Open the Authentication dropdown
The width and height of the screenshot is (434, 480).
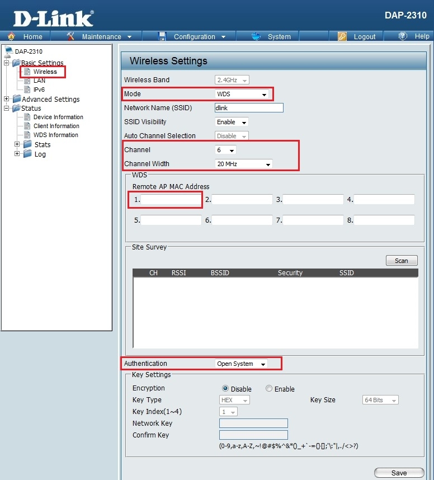point(242,364)
